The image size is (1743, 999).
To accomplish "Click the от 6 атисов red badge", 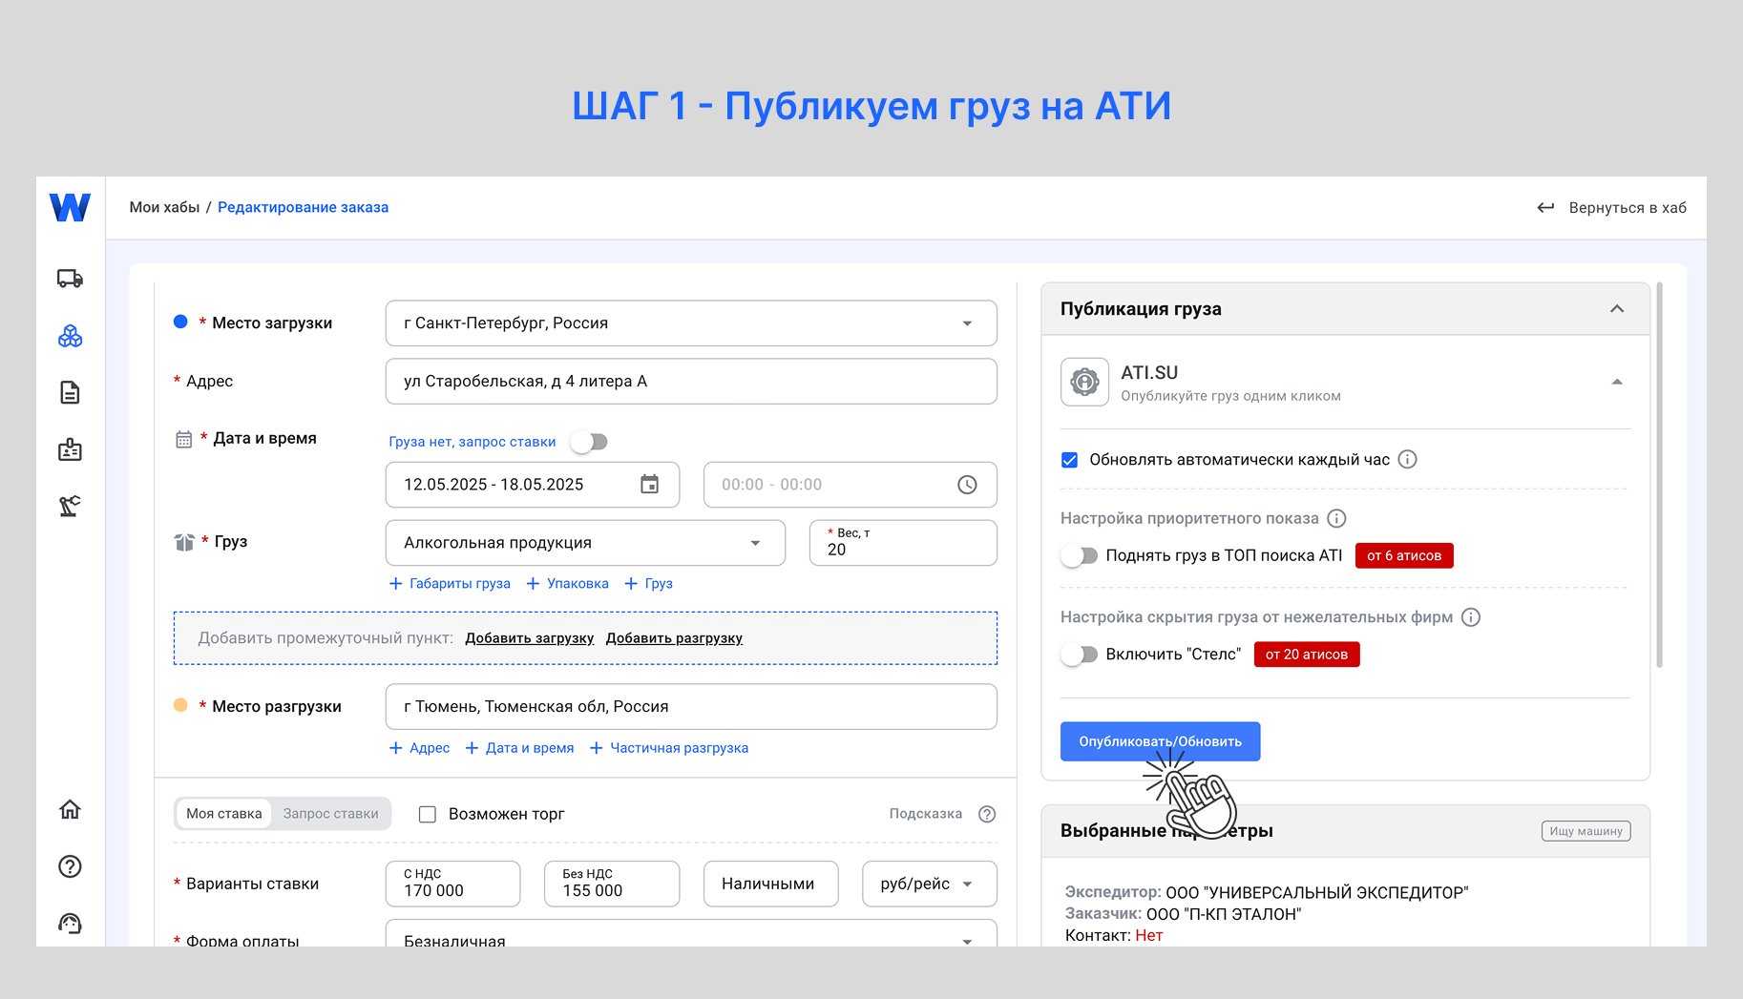I will tap(1404, 555).
